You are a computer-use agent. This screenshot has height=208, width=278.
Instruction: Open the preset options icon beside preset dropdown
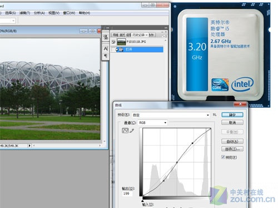[215, 115]
